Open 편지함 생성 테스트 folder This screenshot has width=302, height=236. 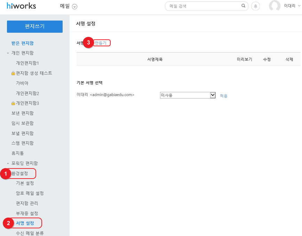[34, 73]
